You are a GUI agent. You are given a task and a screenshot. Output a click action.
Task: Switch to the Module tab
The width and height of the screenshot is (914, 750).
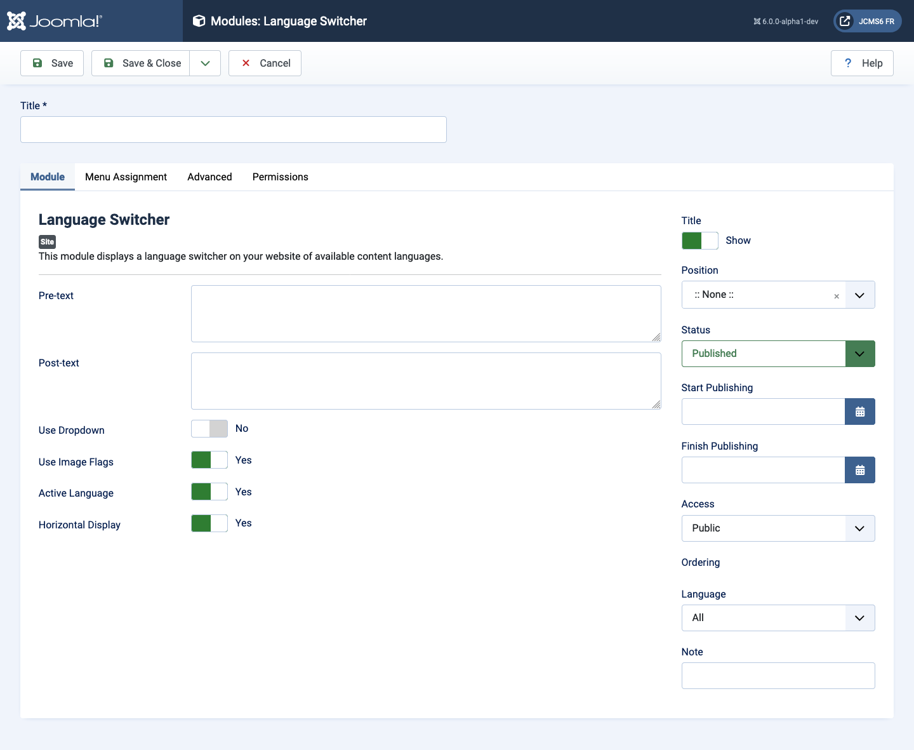(x=48, y=177)
